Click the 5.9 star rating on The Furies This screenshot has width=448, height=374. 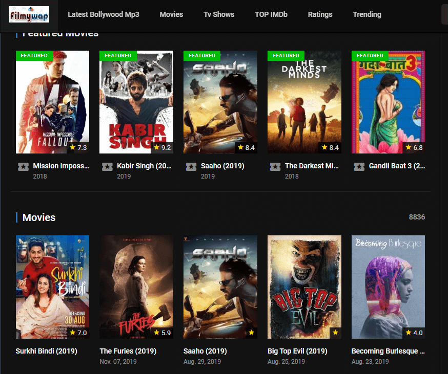(x=162, y=333)
